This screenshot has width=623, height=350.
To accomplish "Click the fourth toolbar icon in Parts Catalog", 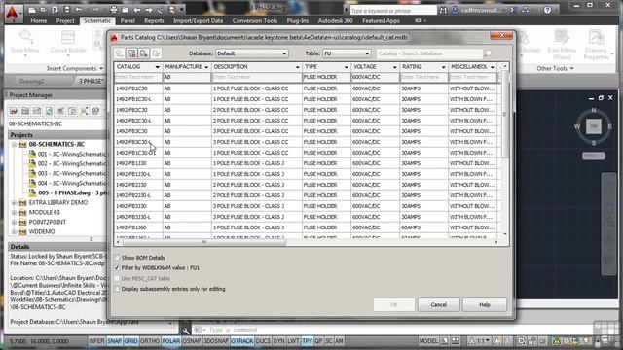I will 156,53.
